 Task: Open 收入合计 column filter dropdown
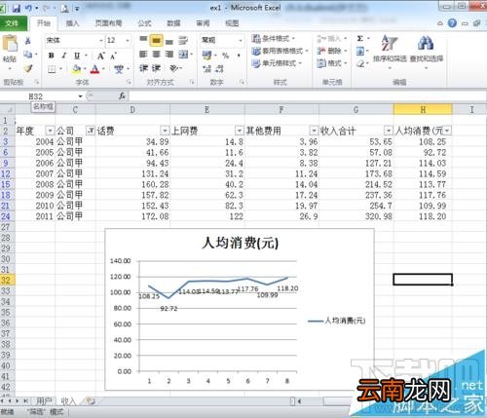click(x=389, y=131)
